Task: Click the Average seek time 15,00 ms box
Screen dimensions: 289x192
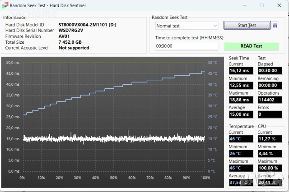Action: click(x=241, y=114)
